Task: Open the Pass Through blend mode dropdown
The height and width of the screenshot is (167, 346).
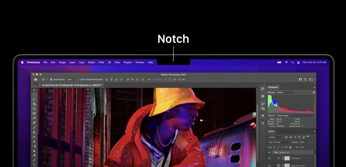Action: (279, 142)
